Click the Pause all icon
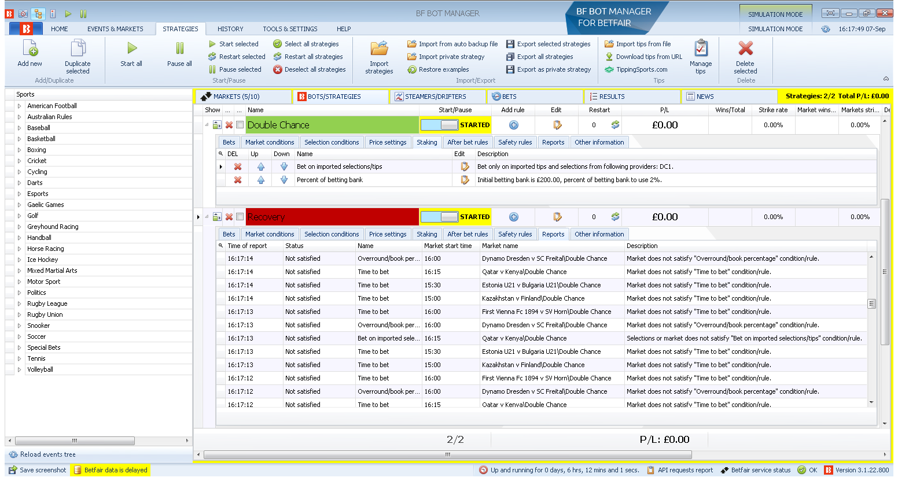The height and width of the screenshot is (481, 898). point(180,49)
